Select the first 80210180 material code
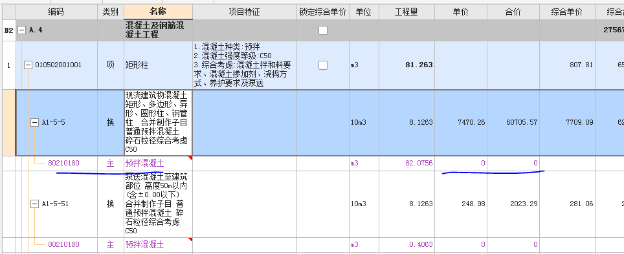Viewport: 624px width, 254px height. 63,163
